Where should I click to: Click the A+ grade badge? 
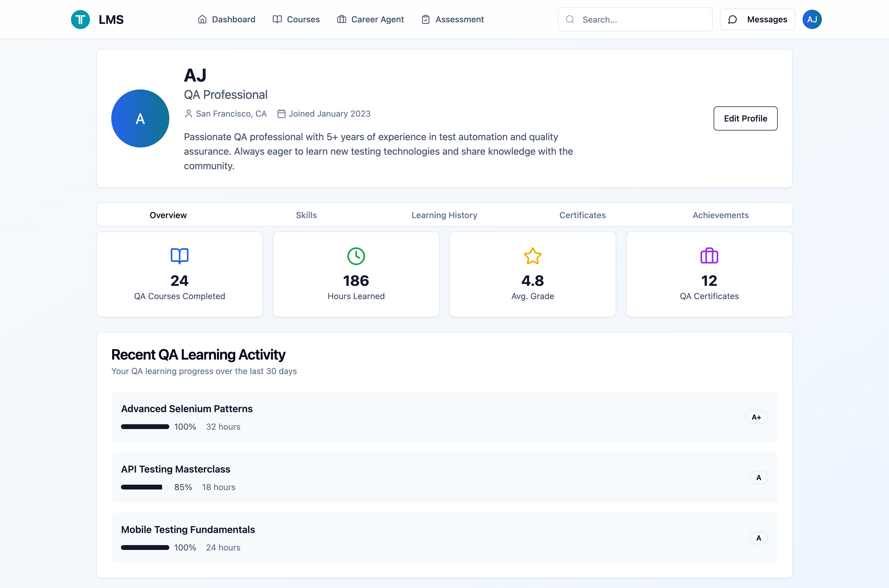click(x=756, y=417)
